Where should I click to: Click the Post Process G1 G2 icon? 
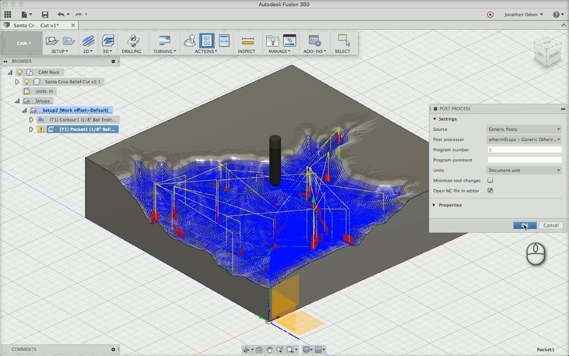point(206,40)
